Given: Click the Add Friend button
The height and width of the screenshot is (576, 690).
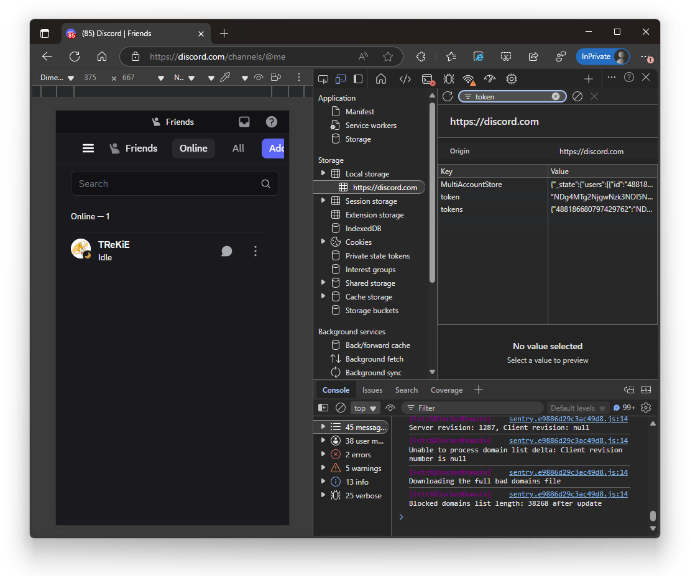Looking at the screenshot, I should pyautogui.click(x=273, y=149).
